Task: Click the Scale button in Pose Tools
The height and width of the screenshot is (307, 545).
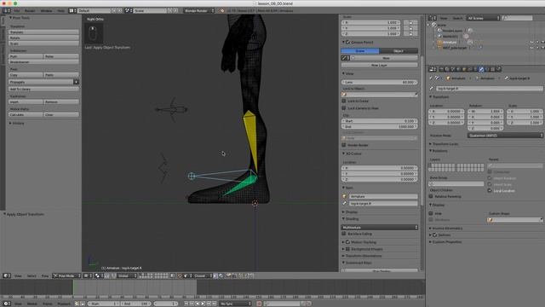Action: (x=43, y=43)
